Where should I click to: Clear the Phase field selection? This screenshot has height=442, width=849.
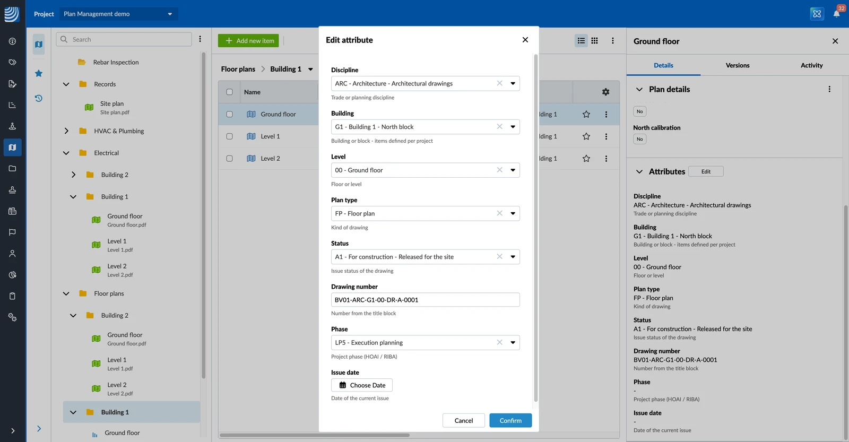click(499, 343)
